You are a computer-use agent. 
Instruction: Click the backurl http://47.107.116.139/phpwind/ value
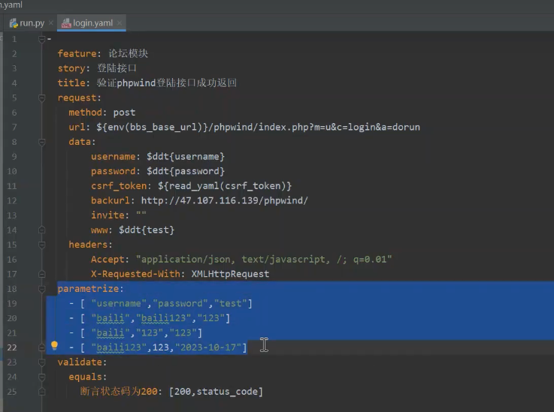click(x=224, y=200)
